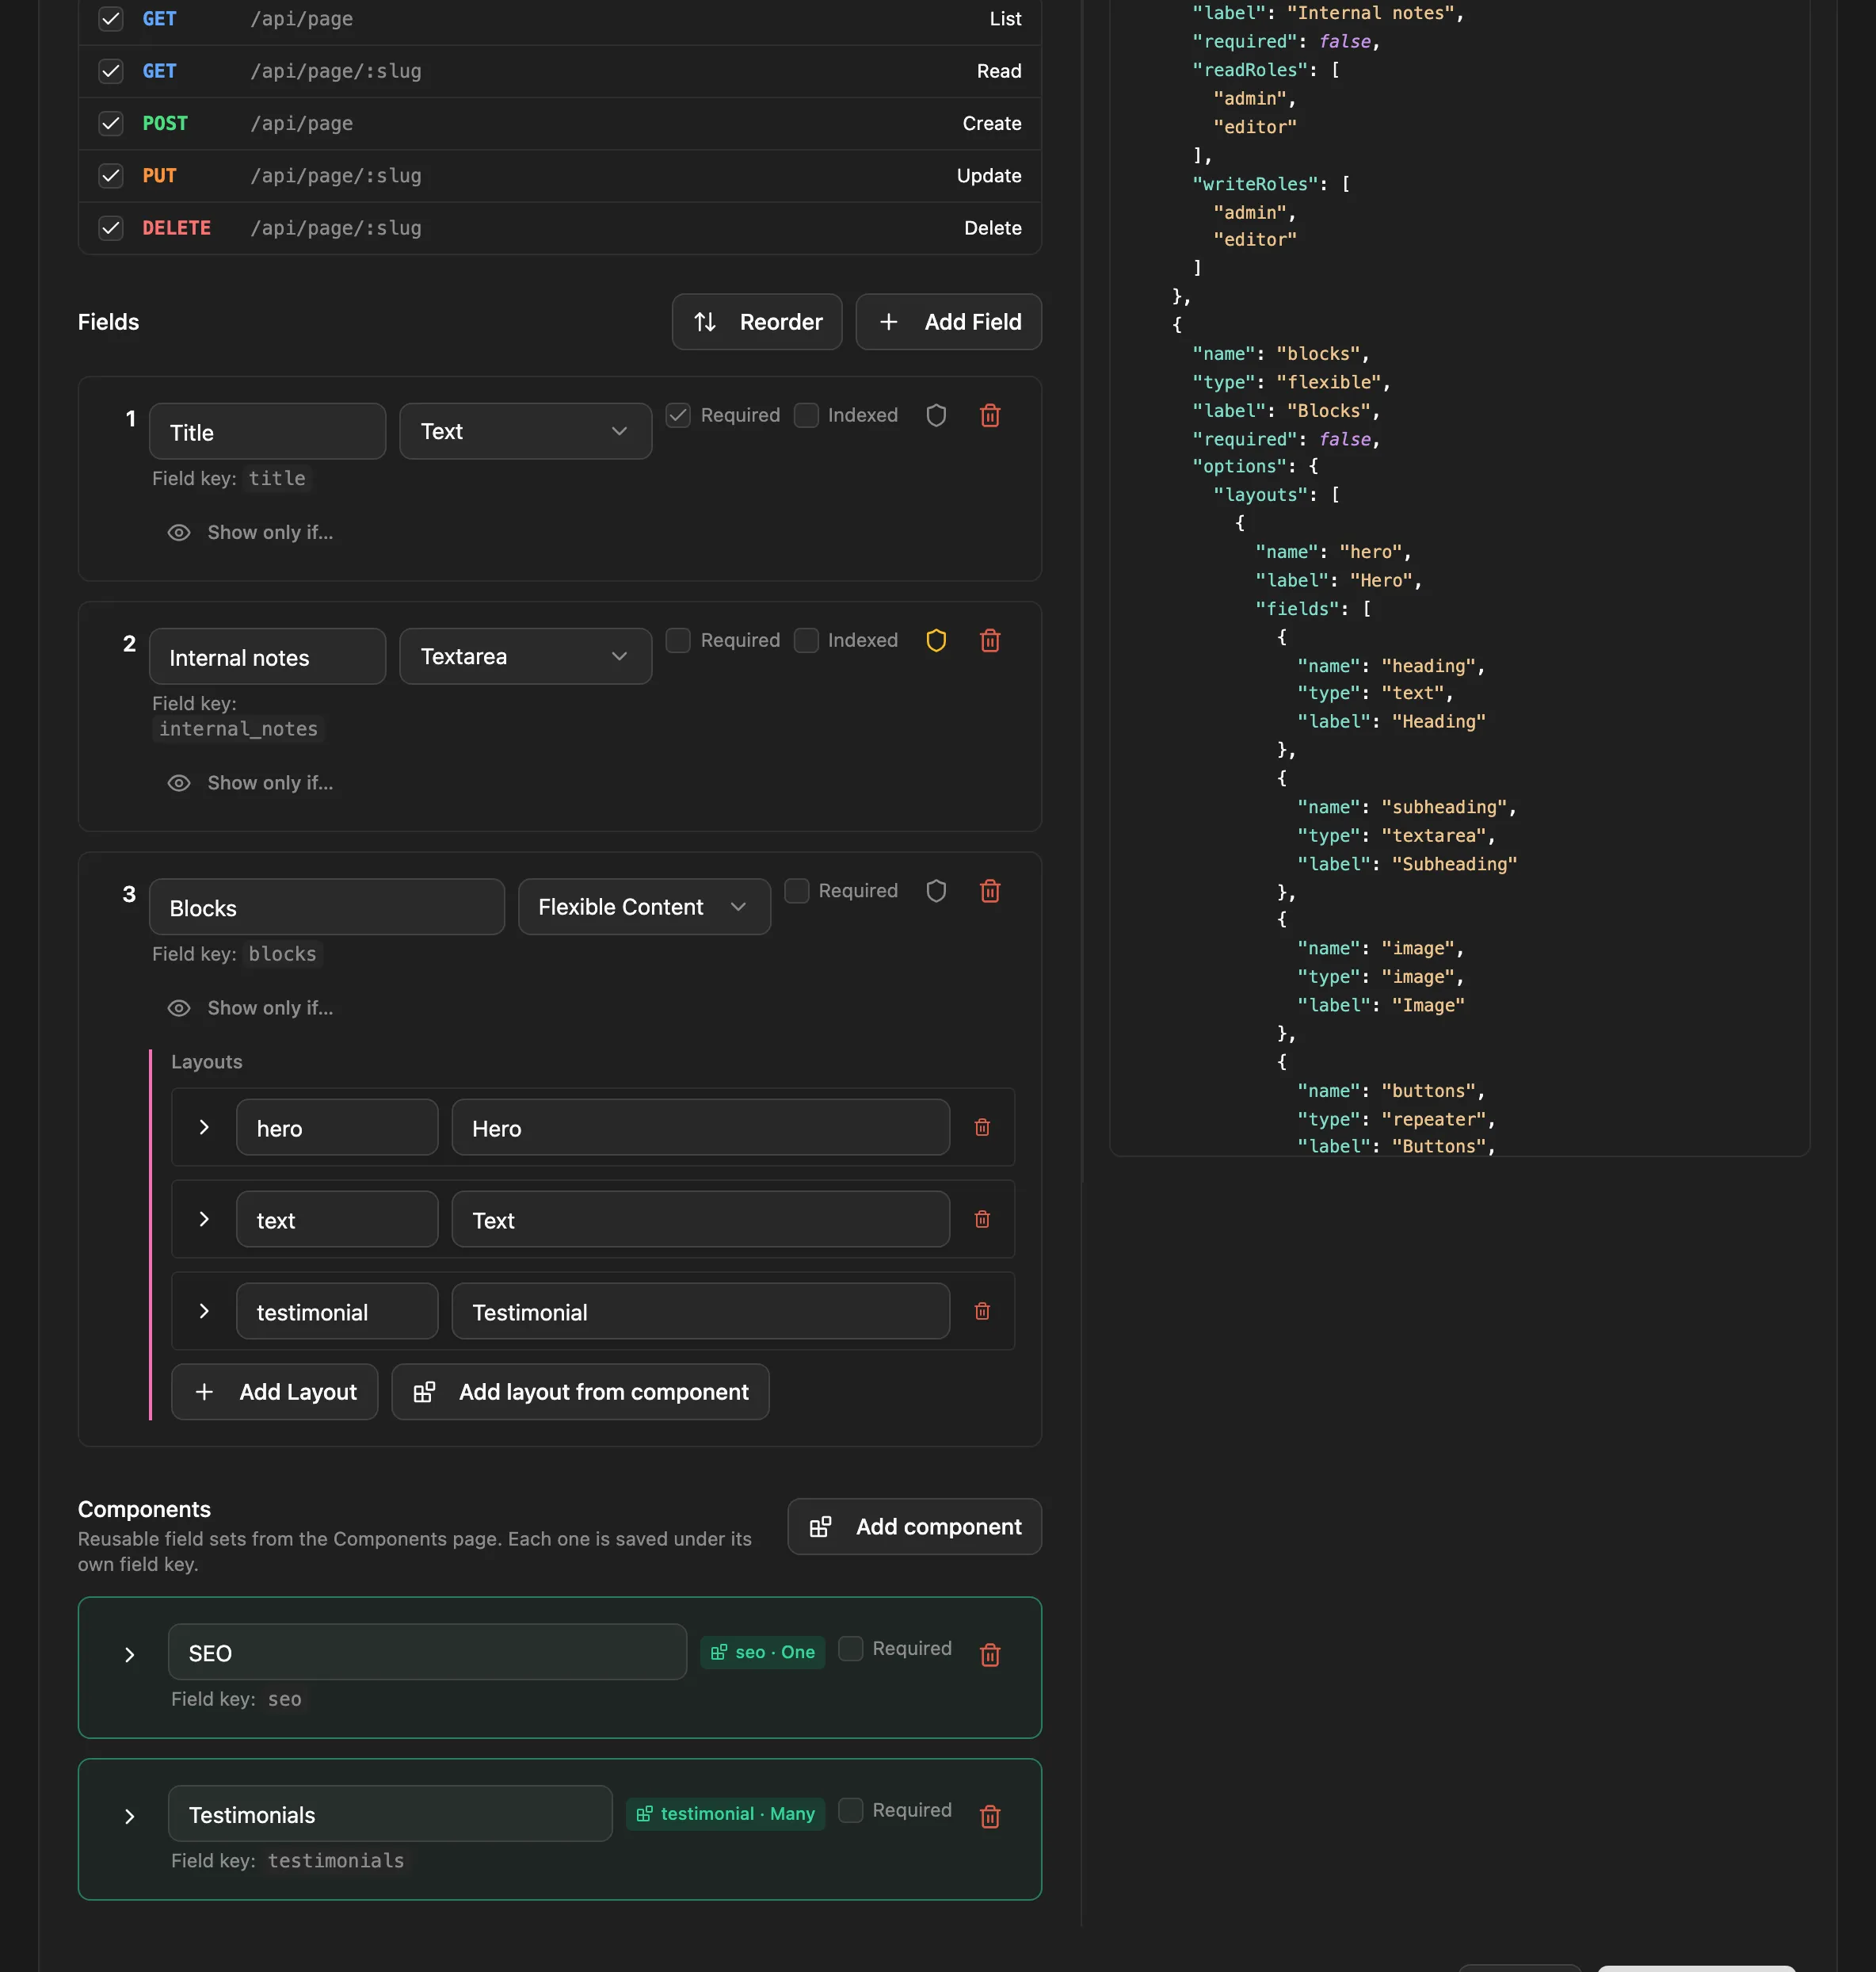This screenshot has width=1876, height=1972.
Task: Uncheck Required for Title field
Action: coord(678,415)
